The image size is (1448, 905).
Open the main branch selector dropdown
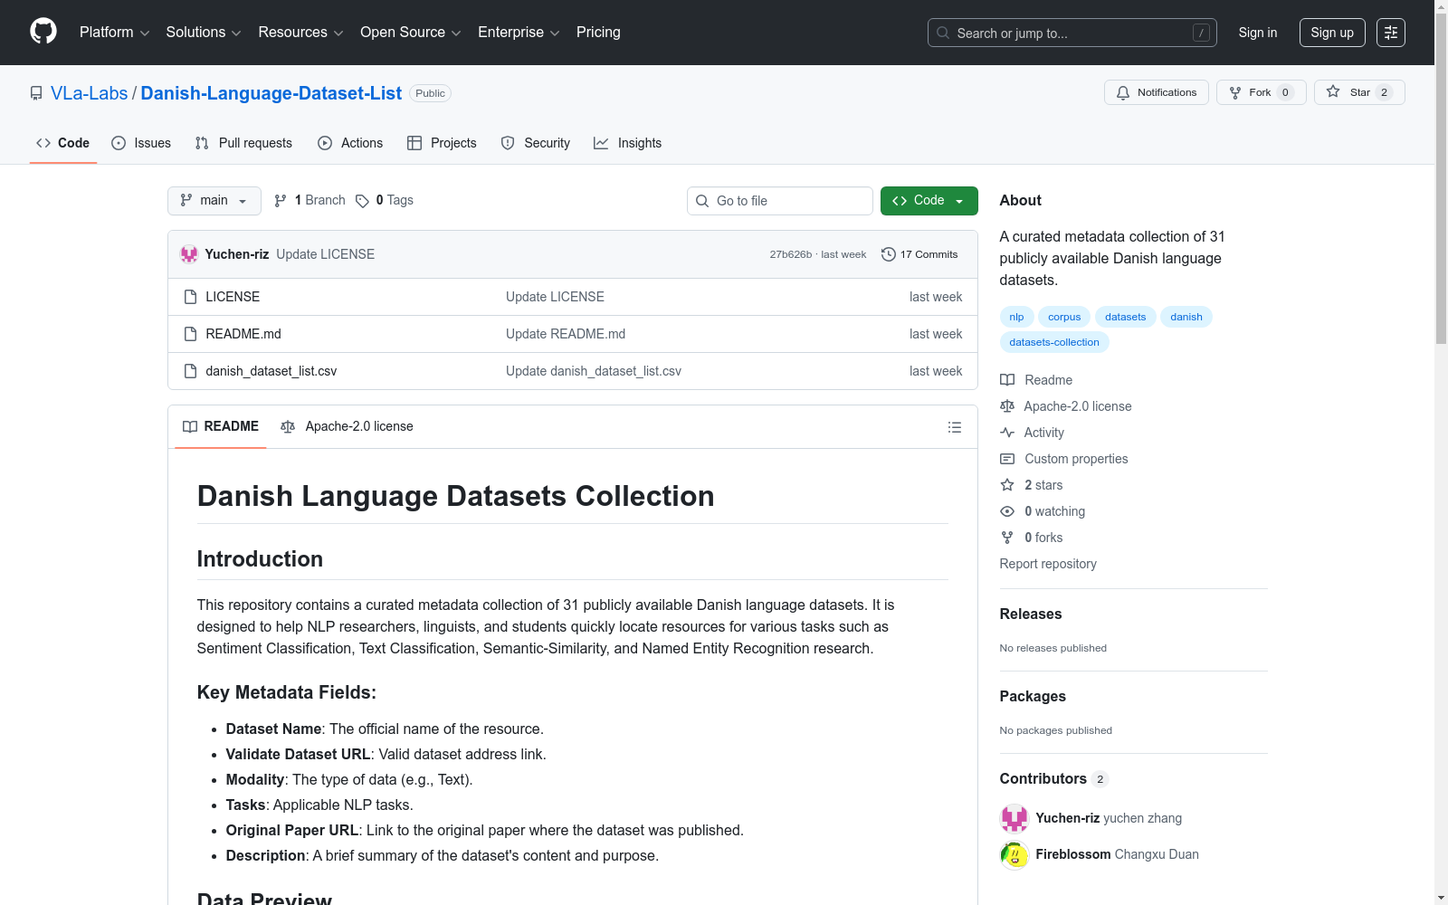pos(214,201)
